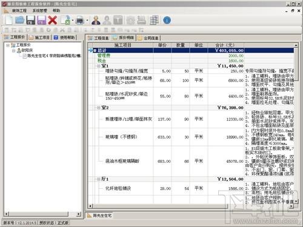This screenshot has height=227, width=303.
Task: Click the businessman customer icon
Action: pos(96,20)
